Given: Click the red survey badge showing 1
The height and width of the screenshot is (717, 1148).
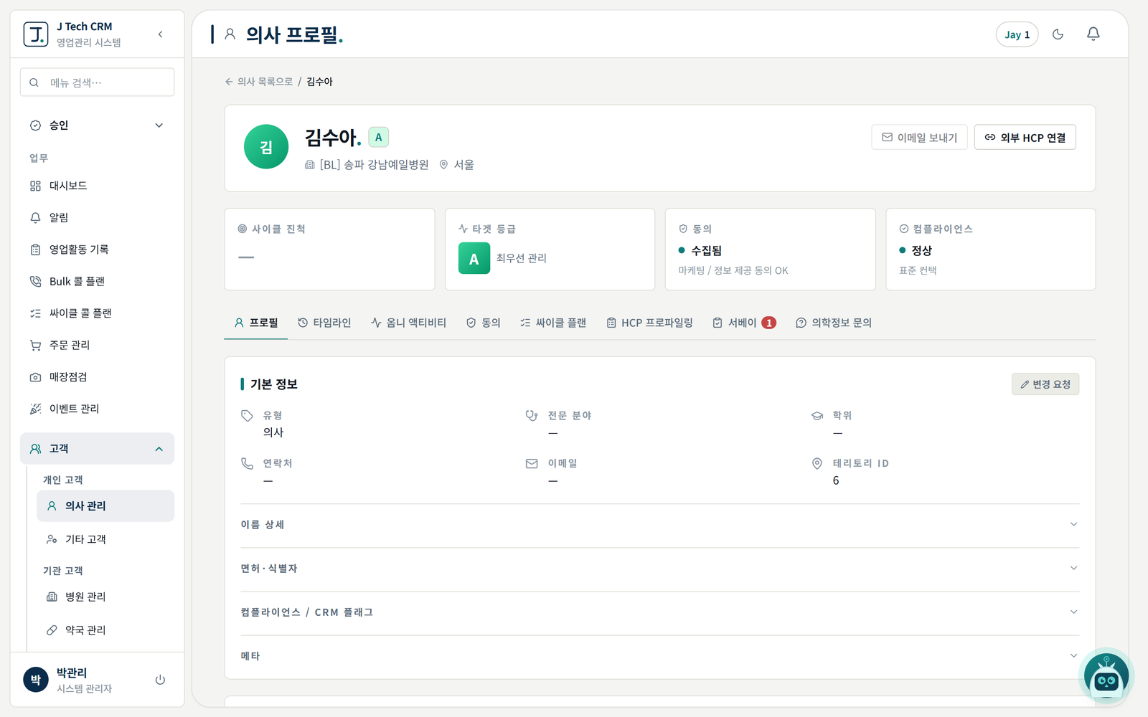Looking at the screenshot, I should 768,323.
